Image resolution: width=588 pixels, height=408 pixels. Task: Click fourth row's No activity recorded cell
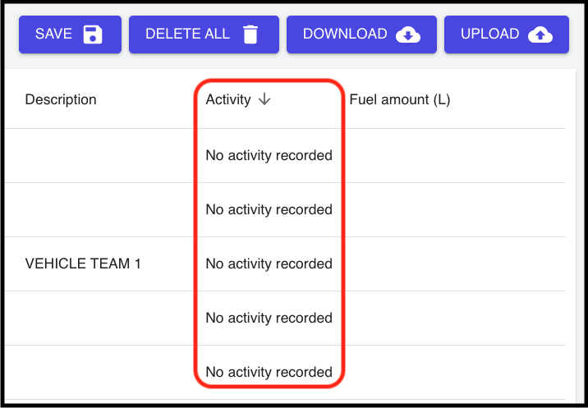269,318
